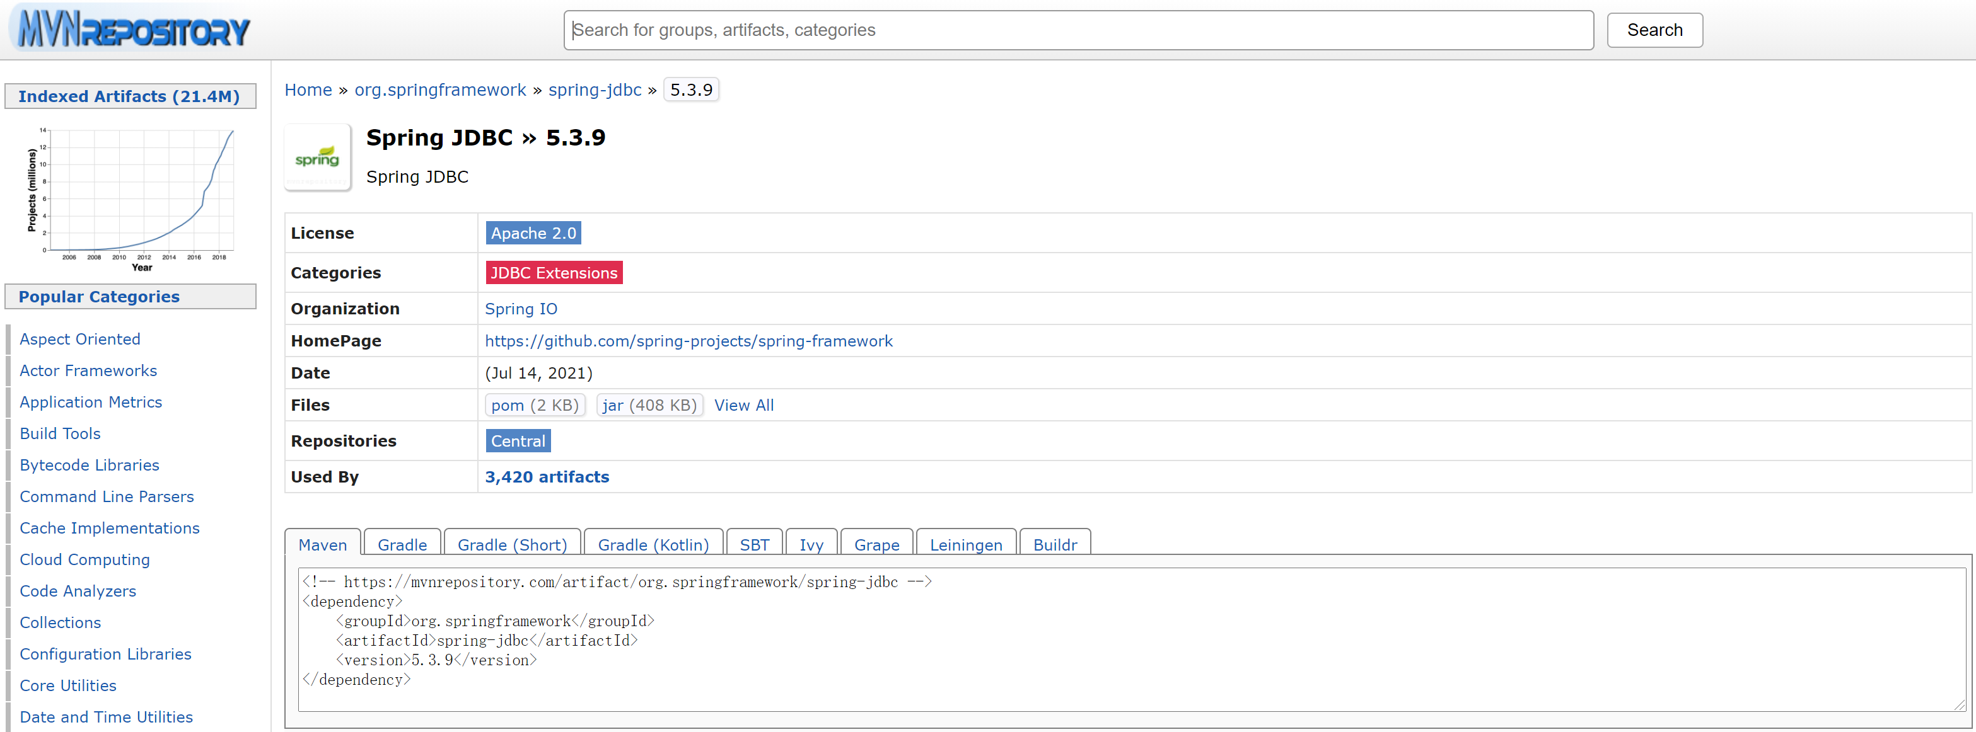Open the JDBC Extensions category tag
The image size is (1976, 732).
(x=554, y=273)
